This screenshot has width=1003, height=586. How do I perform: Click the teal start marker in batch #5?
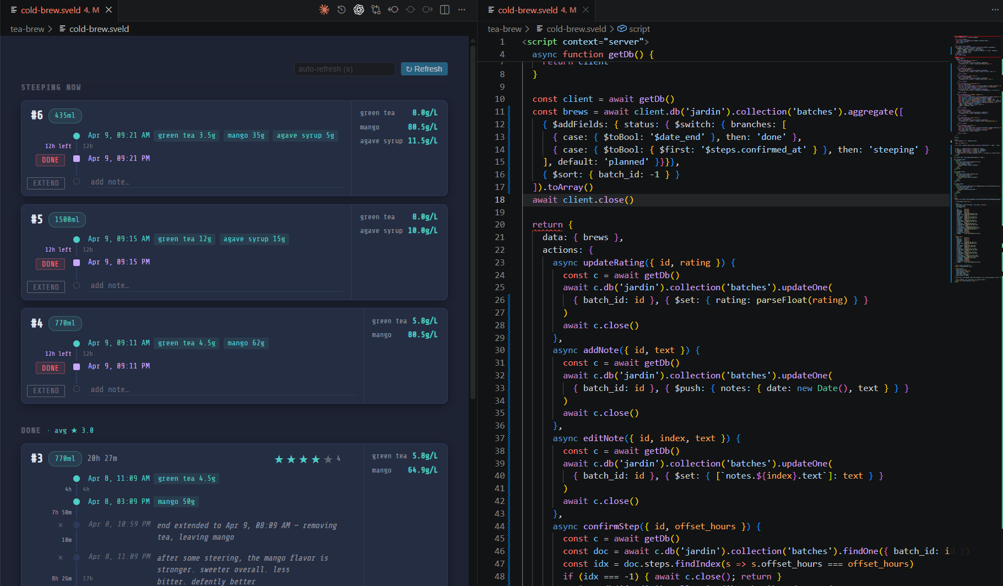[77, 239]
